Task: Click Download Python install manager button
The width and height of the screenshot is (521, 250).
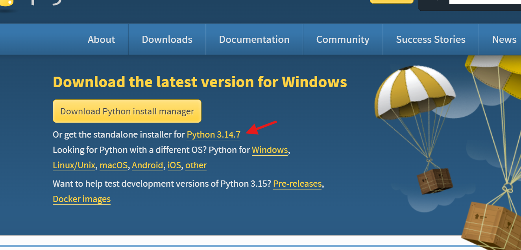Action: pos(127,111)
